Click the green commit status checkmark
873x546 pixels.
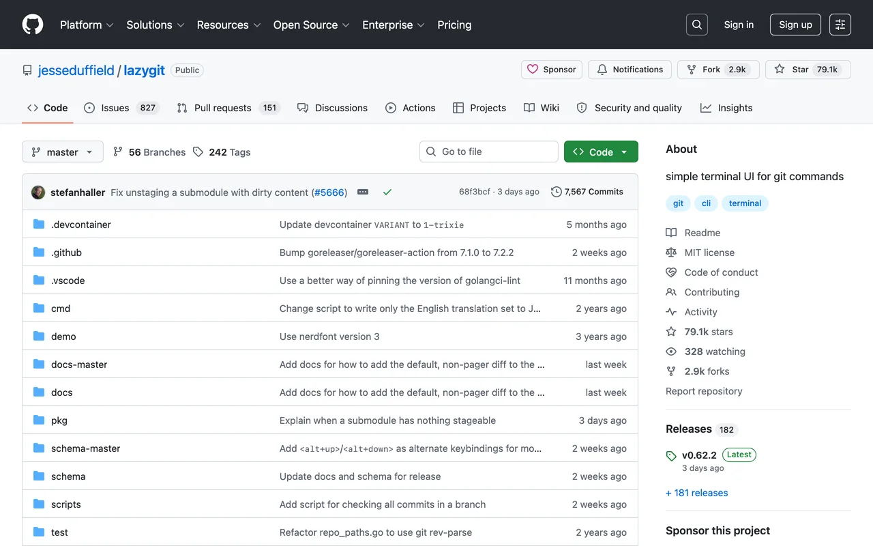click(387, 192)
